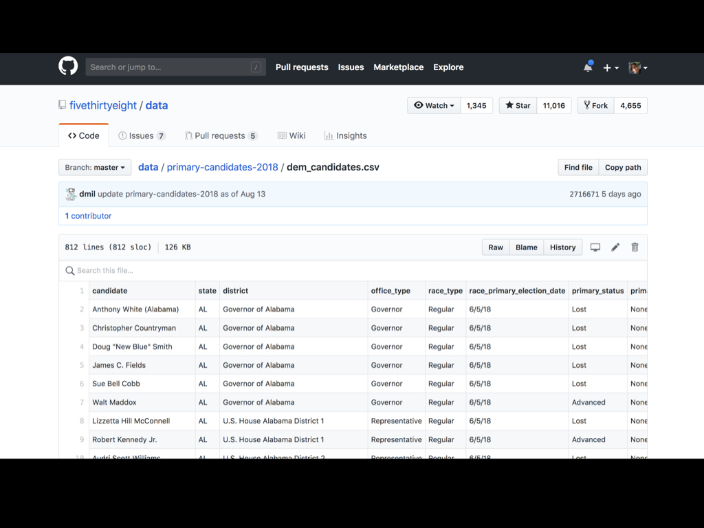View the 11,016 stargazers count
The height and width of the screenshot is (528, 704).
pyautogui.click(x=553, y=105)
